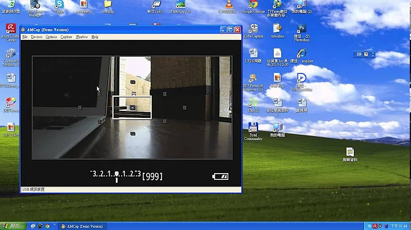
Task: Click the Skype desktop shortcut
Action: tap(59, 7)
